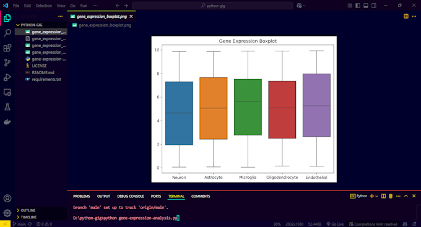Close the terminal panel
This screenshot has width=421, height=227.
click(x=414, y=196)
